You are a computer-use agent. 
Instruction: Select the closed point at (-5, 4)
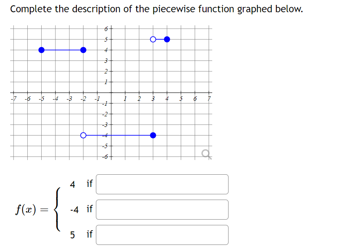(41, 51)
